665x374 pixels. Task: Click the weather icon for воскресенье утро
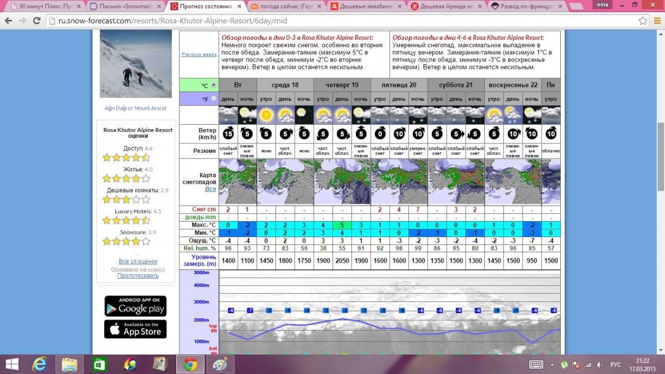point(494,115)
